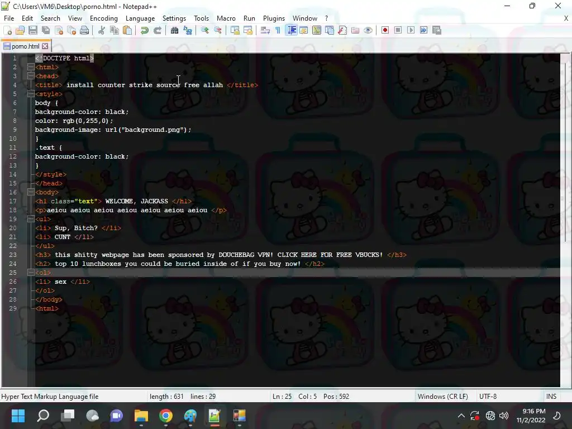Viewport: 572px width, 429px height.
Task: Open the Replace dialog icon
Action: point(188,30)
